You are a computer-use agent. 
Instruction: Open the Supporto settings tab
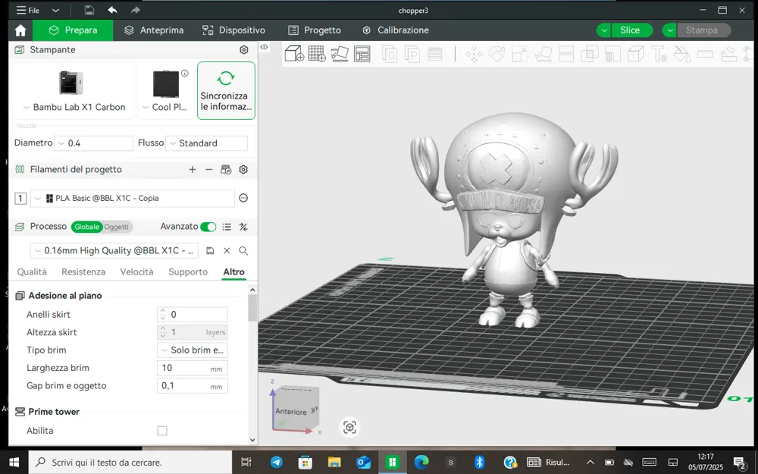188,272
